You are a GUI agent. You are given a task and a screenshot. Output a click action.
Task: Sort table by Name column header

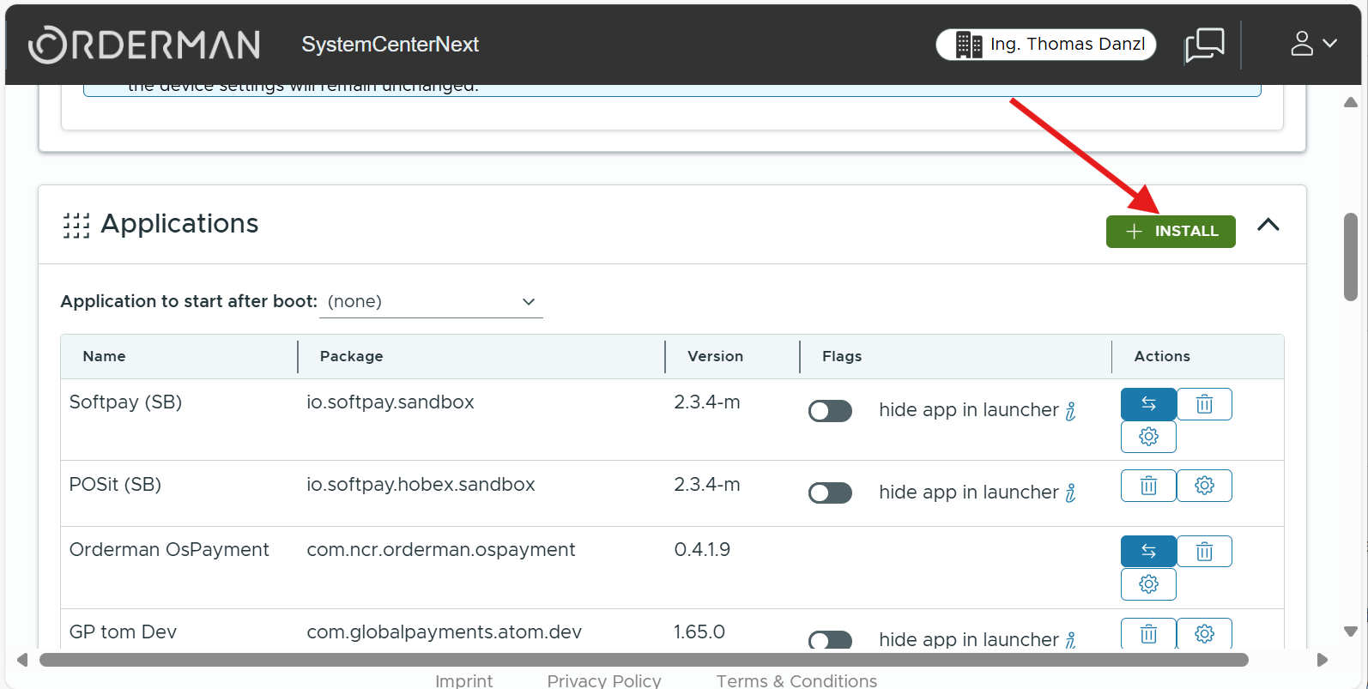point(104,356)
